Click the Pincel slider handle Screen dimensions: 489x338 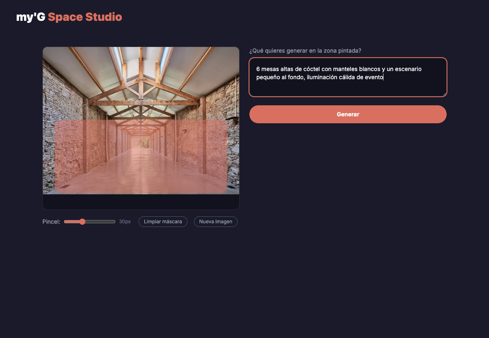[83, 221]
